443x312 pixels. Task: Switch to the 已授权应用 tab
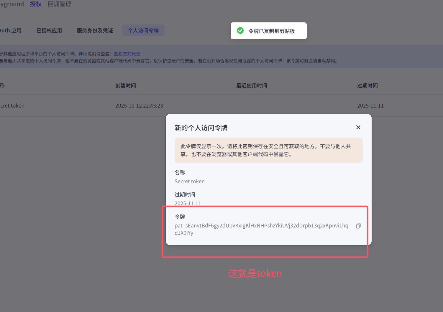point(49,31)
